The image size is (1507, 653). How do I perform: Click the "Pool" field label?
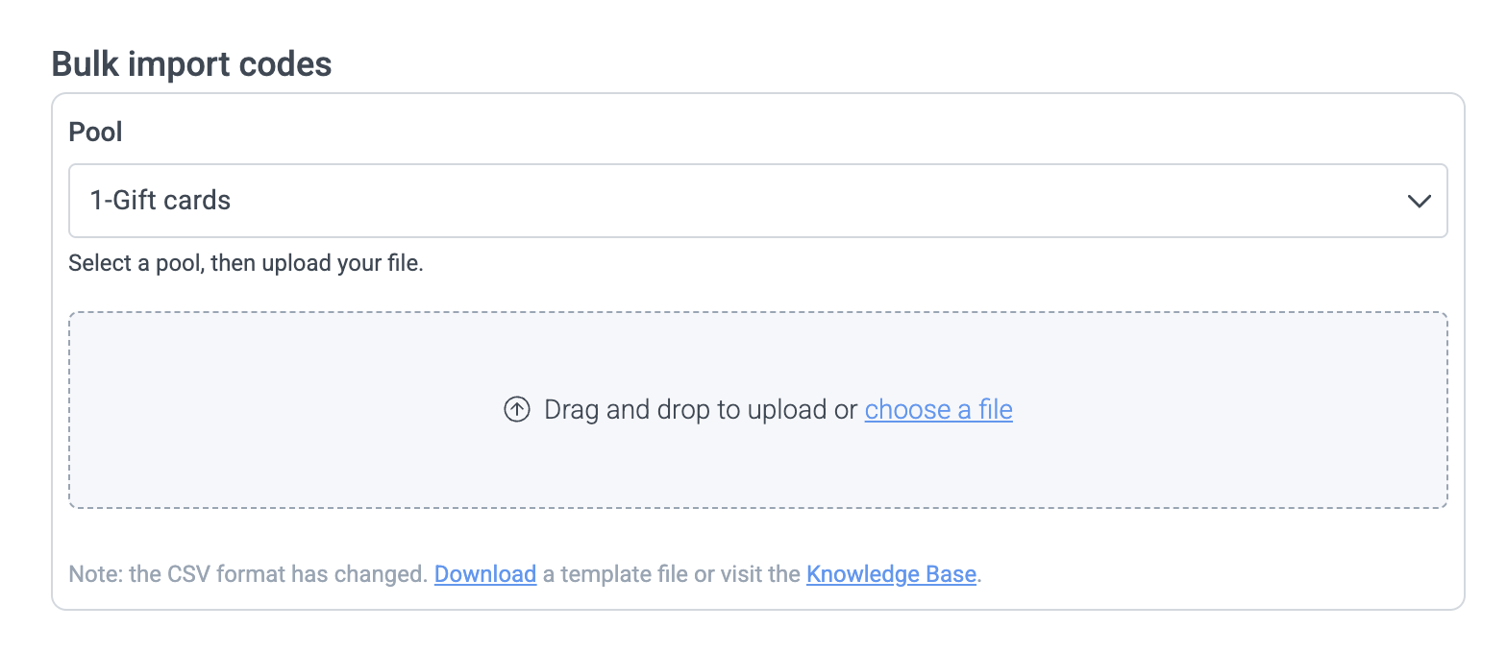point(95,132)
